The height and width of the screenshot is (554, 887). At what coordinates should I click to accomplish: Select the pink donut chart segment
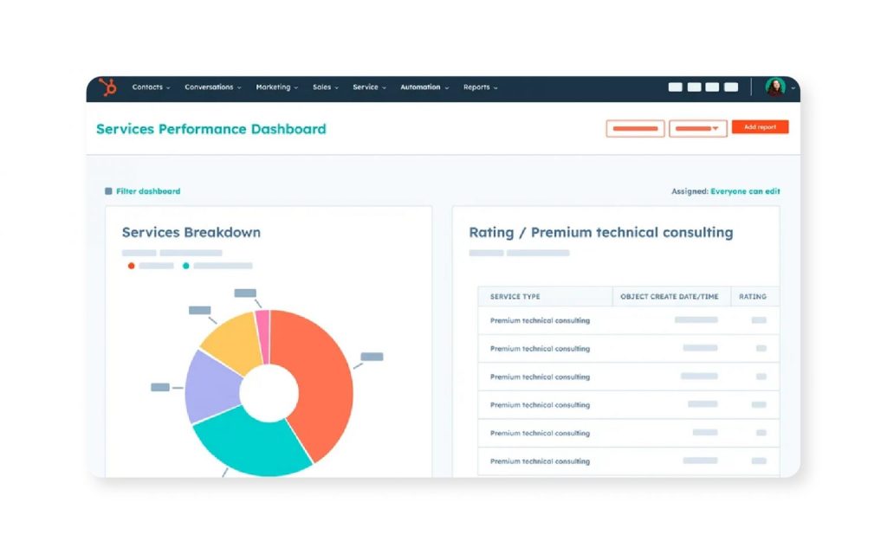263,325
